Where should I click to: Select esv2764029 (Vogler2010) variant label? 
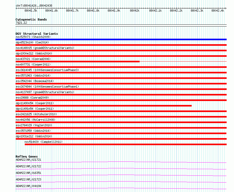click(34, 125)
